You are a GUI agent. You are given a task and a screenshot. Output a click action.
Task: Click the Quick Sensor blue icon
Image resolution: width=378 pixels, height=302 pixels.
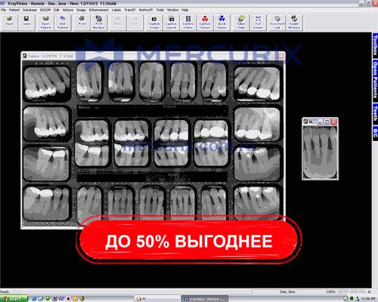[x=222, y=22]
